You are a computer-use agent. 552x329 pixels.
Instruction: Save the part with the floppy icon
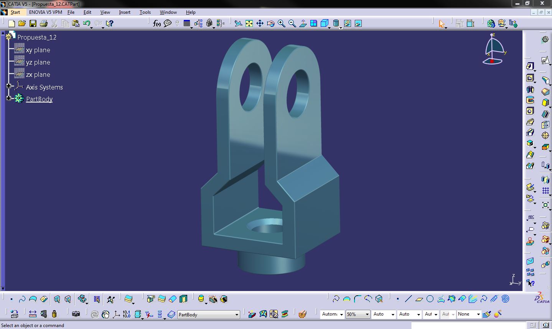click(x=33, y=23)
